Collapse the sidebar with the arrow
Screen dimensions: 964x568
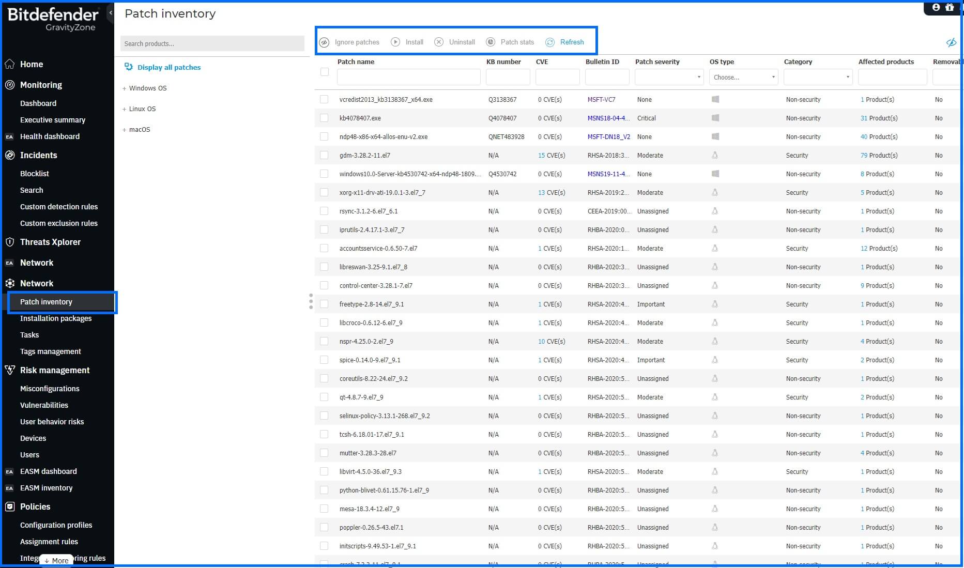[x=110, y=13]
